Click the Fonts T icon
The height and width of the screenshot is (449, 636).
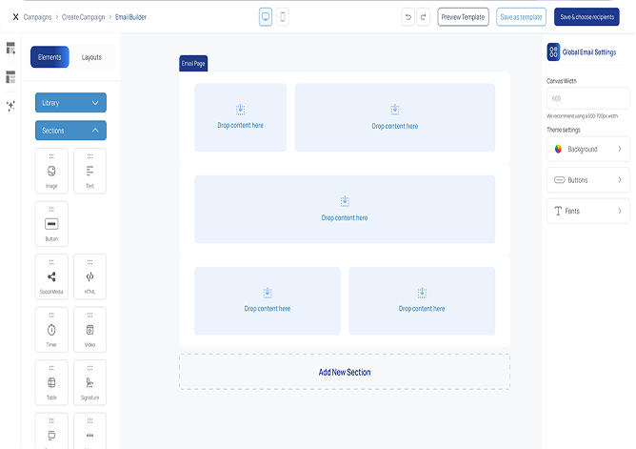[558, 211]
